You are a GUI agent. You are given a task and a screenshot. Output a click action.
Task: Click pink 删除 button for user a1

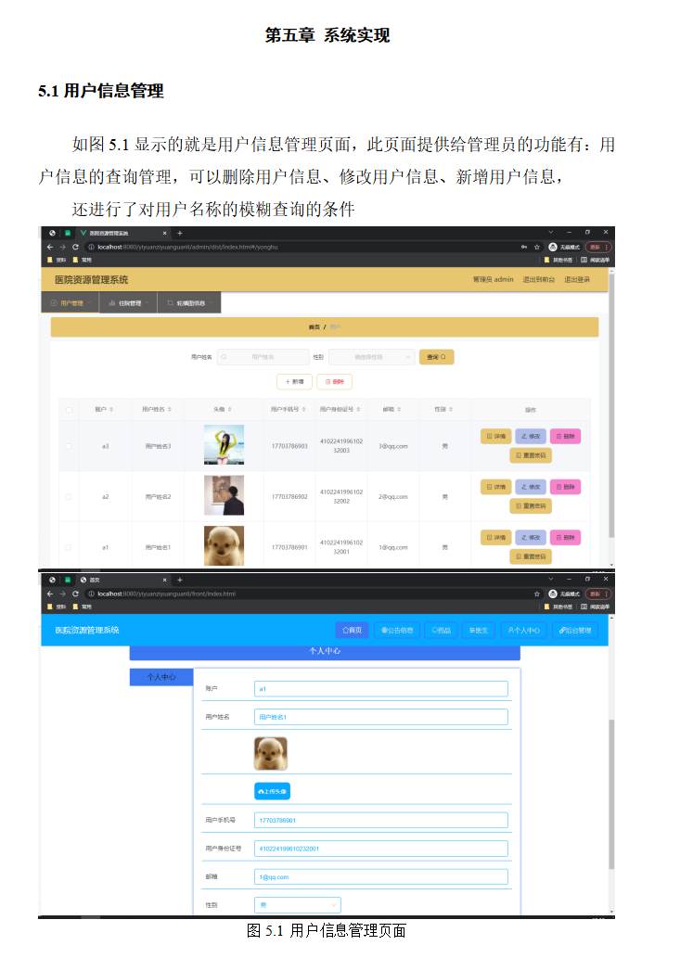(x=565, y=538)
